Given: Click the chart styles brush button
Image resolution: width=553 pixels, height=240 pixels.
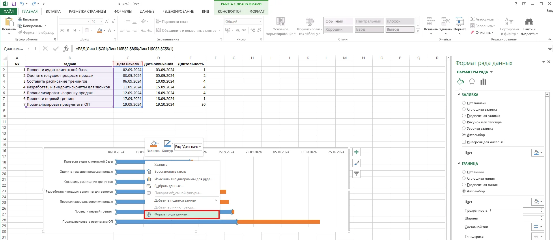Looking at the screenshot, I should (x=356, y=163).
